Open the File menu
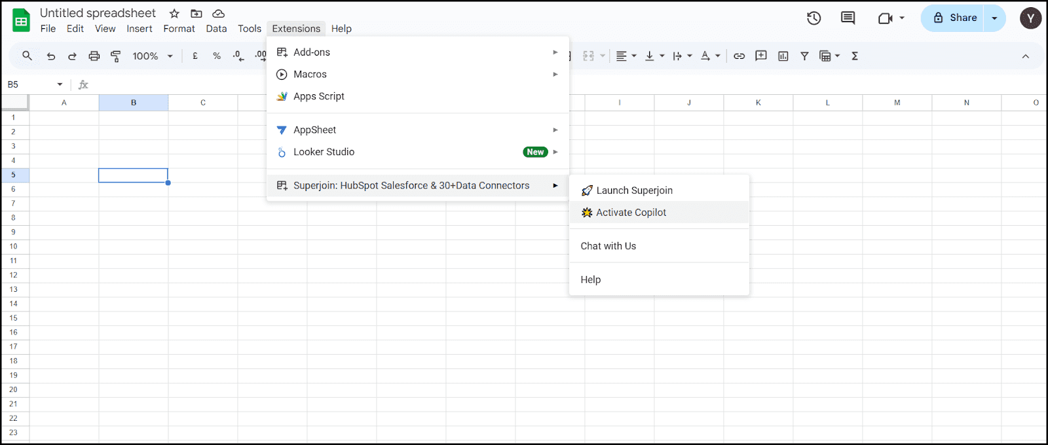This screenshot has height=445, width=1048. (48, 29)
